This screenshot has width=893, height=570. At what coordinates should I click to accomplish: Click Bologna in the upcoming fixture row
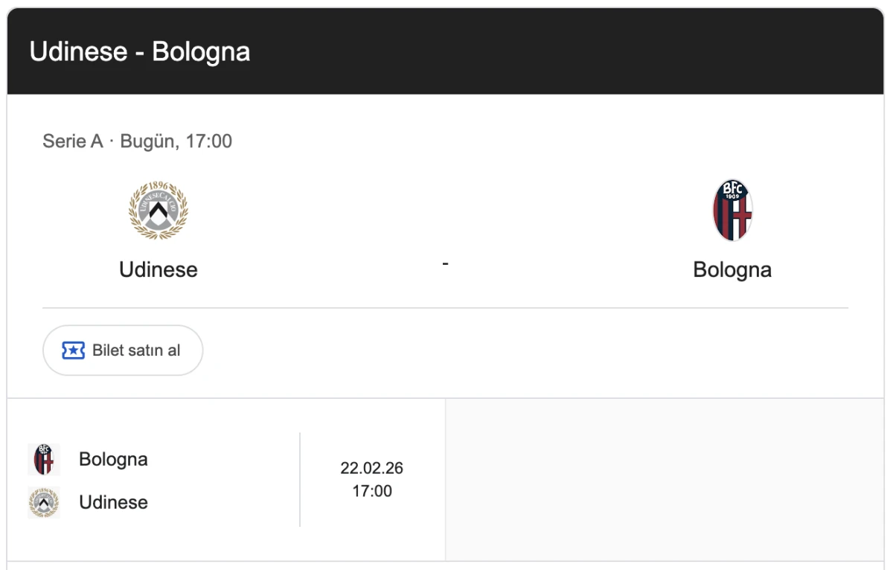[x=113, y=459]
